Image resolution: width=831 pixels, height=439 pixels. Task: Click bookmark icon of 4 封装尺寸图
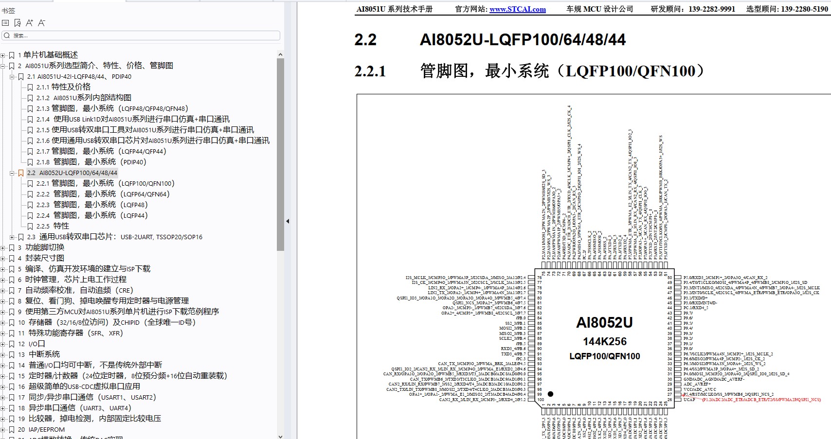point(12,258)
